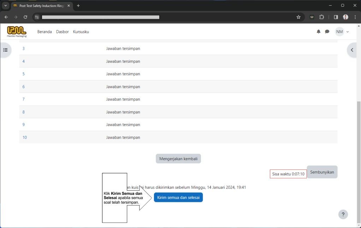The width and height of the screenshot is (361, 228).
Task: Open question 10 link
Action: [25, 138]
